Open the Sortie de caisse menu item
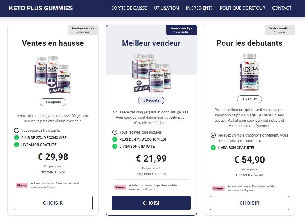The height and width of the screenshot is (221, 305). coord(129,8)
